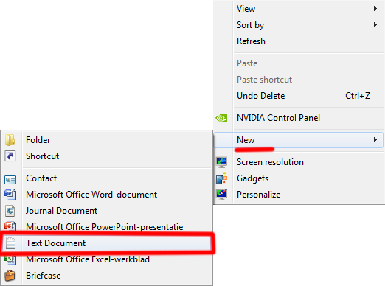Expand the Sort by submenu arrow

pos(375,25)
